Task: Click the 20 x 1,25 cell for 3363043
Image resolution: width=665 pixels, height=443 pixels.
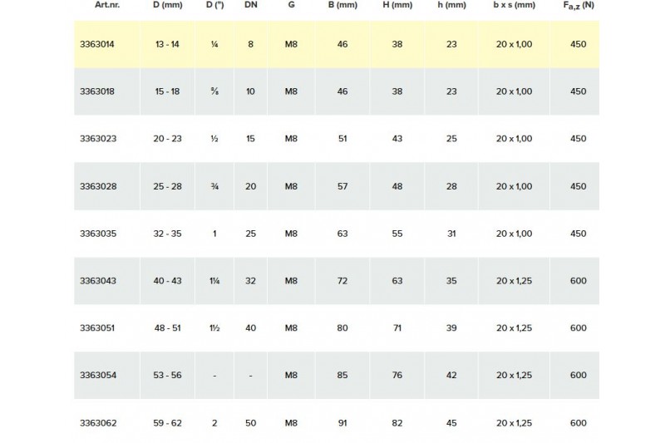Action: pos(514,281)
